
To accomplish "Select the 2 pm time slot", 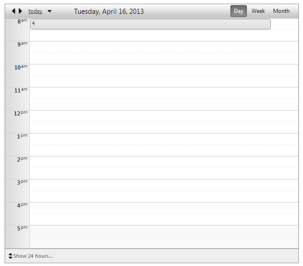I will point(164,162).
